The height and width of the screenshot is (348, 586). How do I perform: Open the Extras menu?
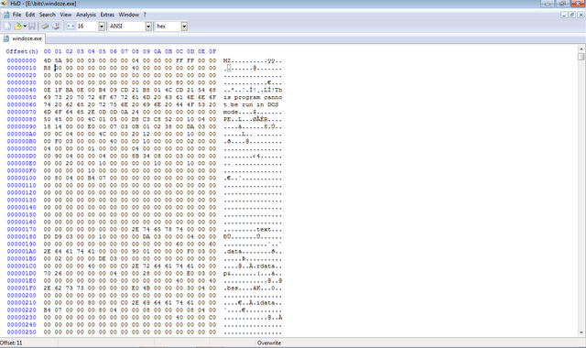click(x=107, y=15)
